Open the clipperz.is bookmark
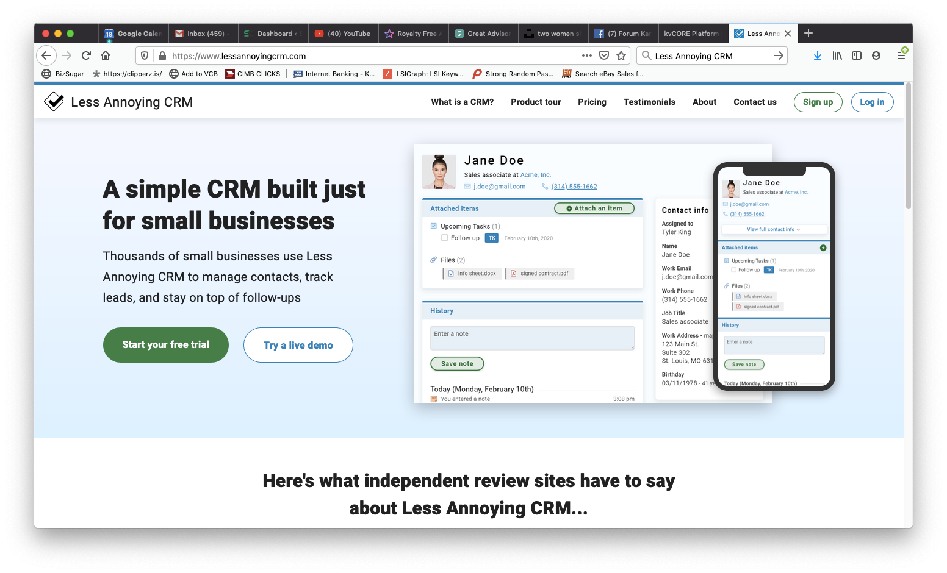The width and height of the screenshot is (947, 573). [x=127, y=74]
